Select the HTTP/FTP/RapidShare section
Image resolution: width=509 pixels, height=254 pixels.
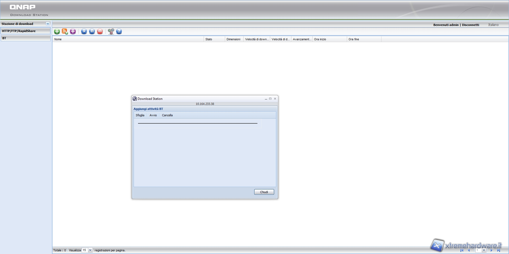(x=25, y=31)
